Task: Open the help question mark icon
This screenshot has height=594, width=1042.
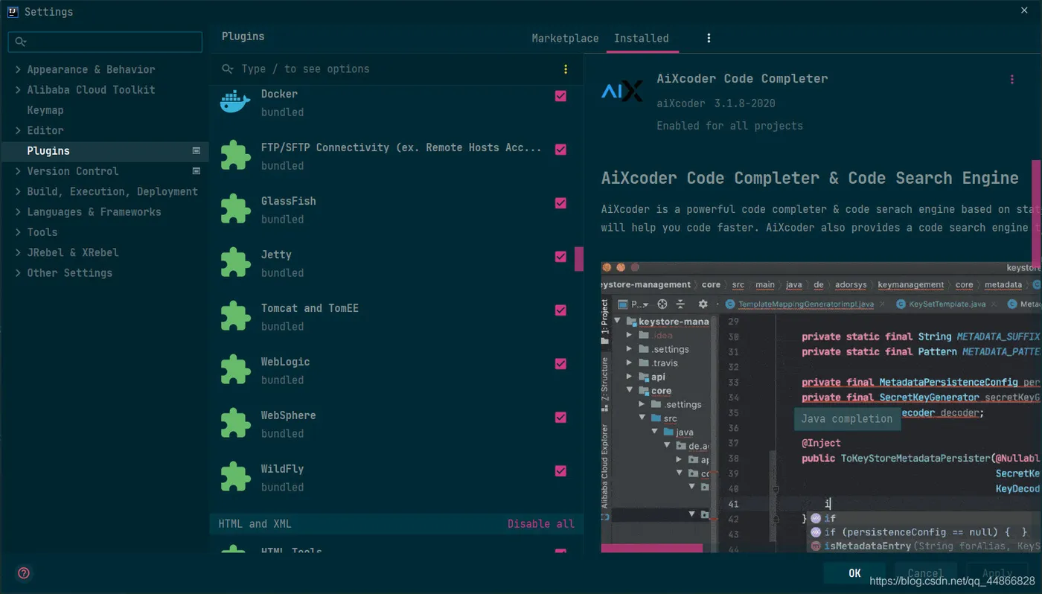Action: point(24,573)
